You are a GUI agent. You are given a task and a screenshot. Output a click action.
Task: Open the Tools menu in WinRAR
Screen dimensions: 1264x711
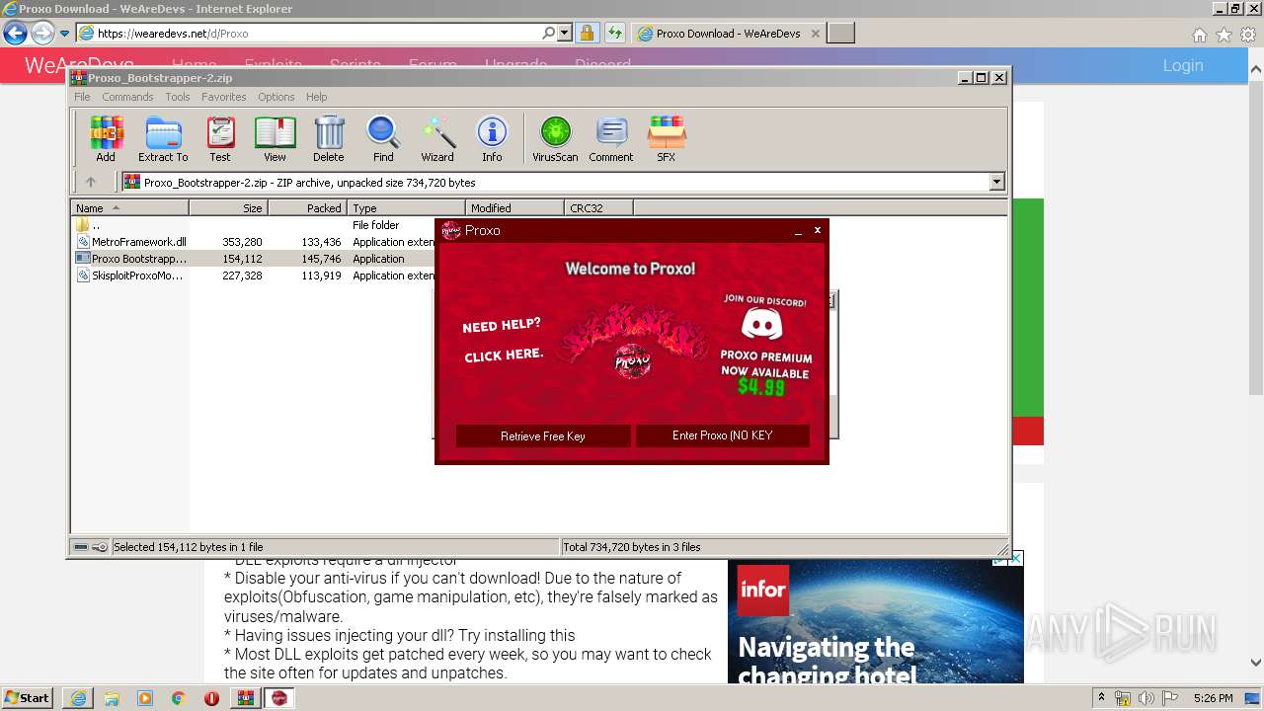point(178,97)
